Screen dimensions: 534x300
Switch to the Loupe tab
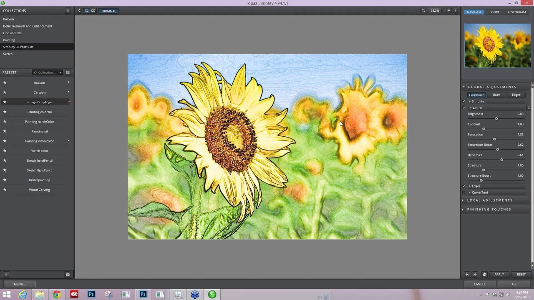494,12
